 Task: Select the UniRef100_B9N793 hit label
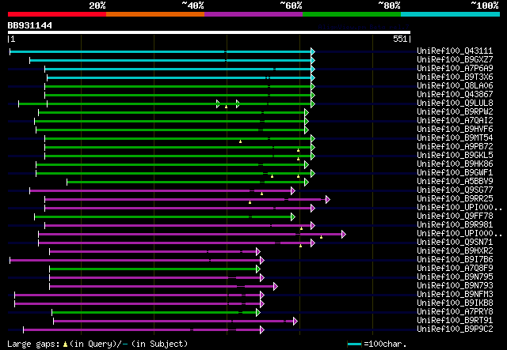click(455, 286)
